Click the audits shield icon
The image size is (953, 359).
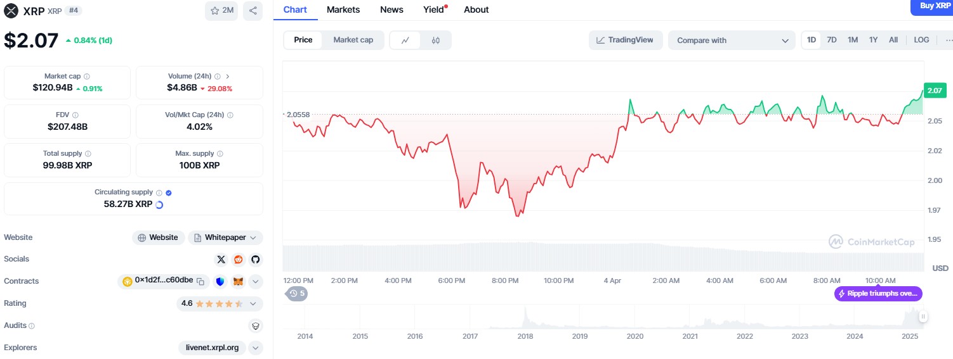(255, 325)
